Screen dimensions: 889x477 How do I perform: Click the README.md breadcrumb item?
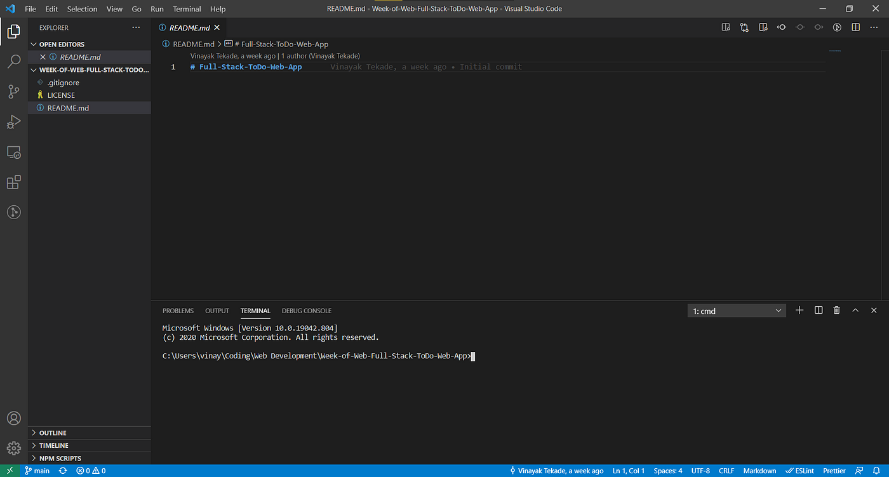tap(193, 44)
